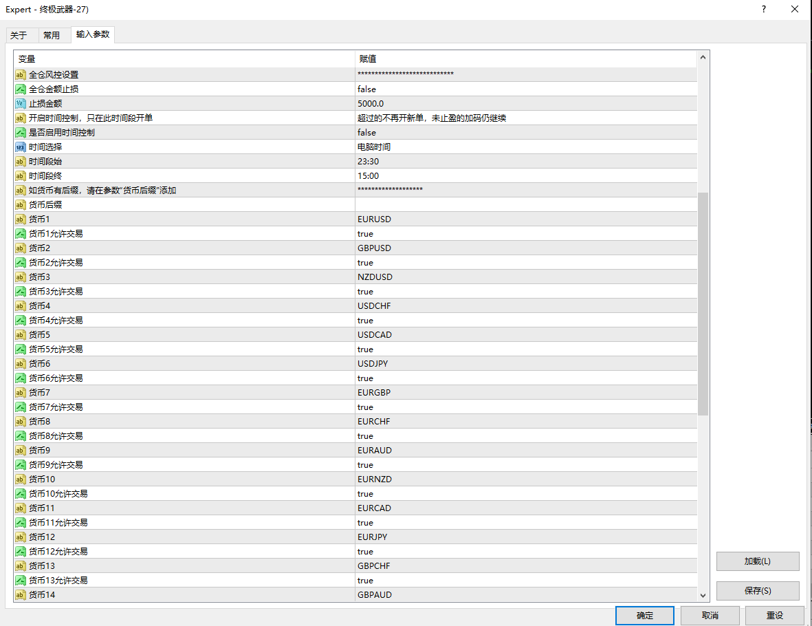812x626 pixels.
Task: Select the true value of 货币13允许交易
Action: (x=526, y=581)
